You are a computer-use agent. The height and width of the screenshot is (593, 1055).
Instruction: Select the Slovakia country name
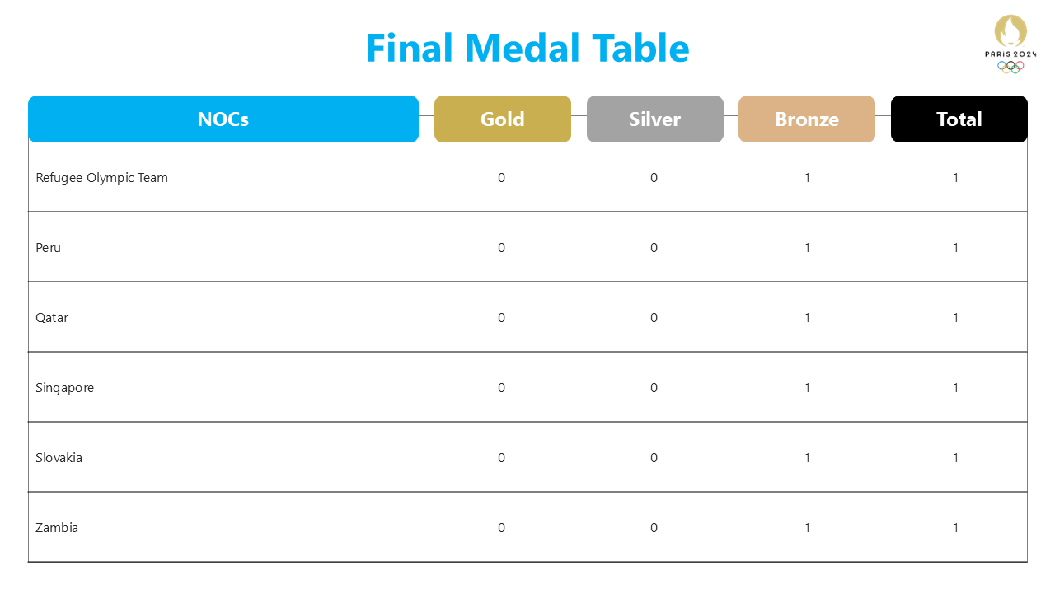59,458
